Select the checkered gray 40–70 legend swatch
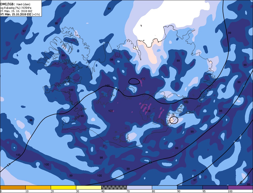The image size is (253, 193). pyautogui.click(x=114, y=187)
